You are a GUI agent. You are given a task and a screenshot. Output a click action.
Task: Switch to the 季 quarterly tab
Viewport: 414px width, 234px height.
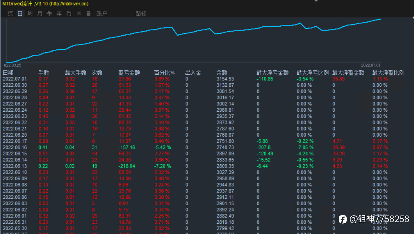coord(50,14)
